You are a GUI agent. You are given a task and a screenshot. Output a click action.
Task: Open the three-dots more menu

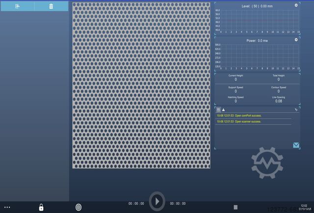(x=7, y=208)
